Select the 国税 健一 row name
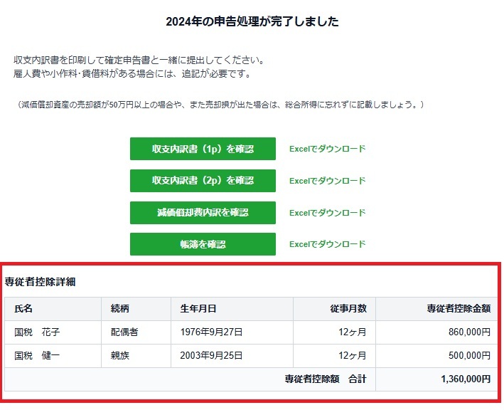This screenshot has height=410, width=504. pos(37,356)
